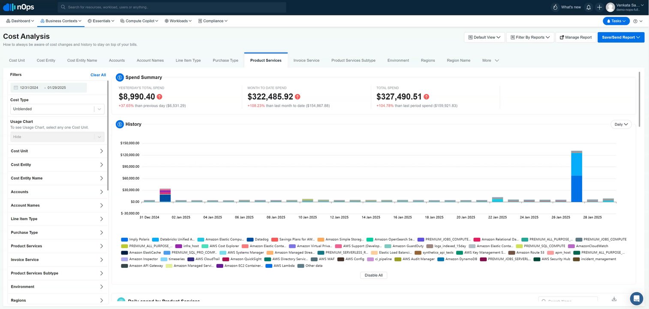The height and width of the screenshot is (309, 649).
Task: Expand the Line Item Type filter
Action: coord(57,219)
